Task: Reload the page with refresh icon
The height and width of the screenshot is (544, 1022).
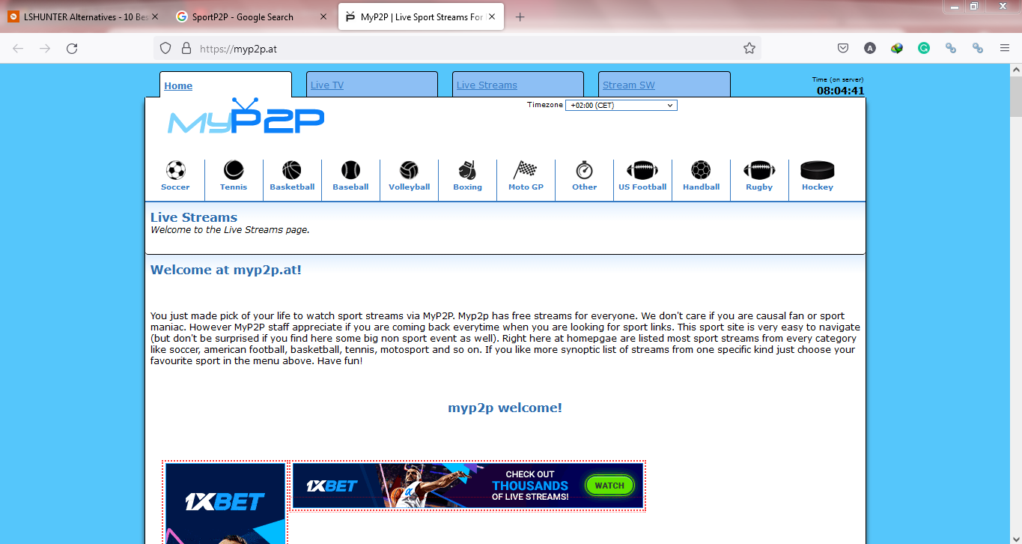Action: coord(72,49)
